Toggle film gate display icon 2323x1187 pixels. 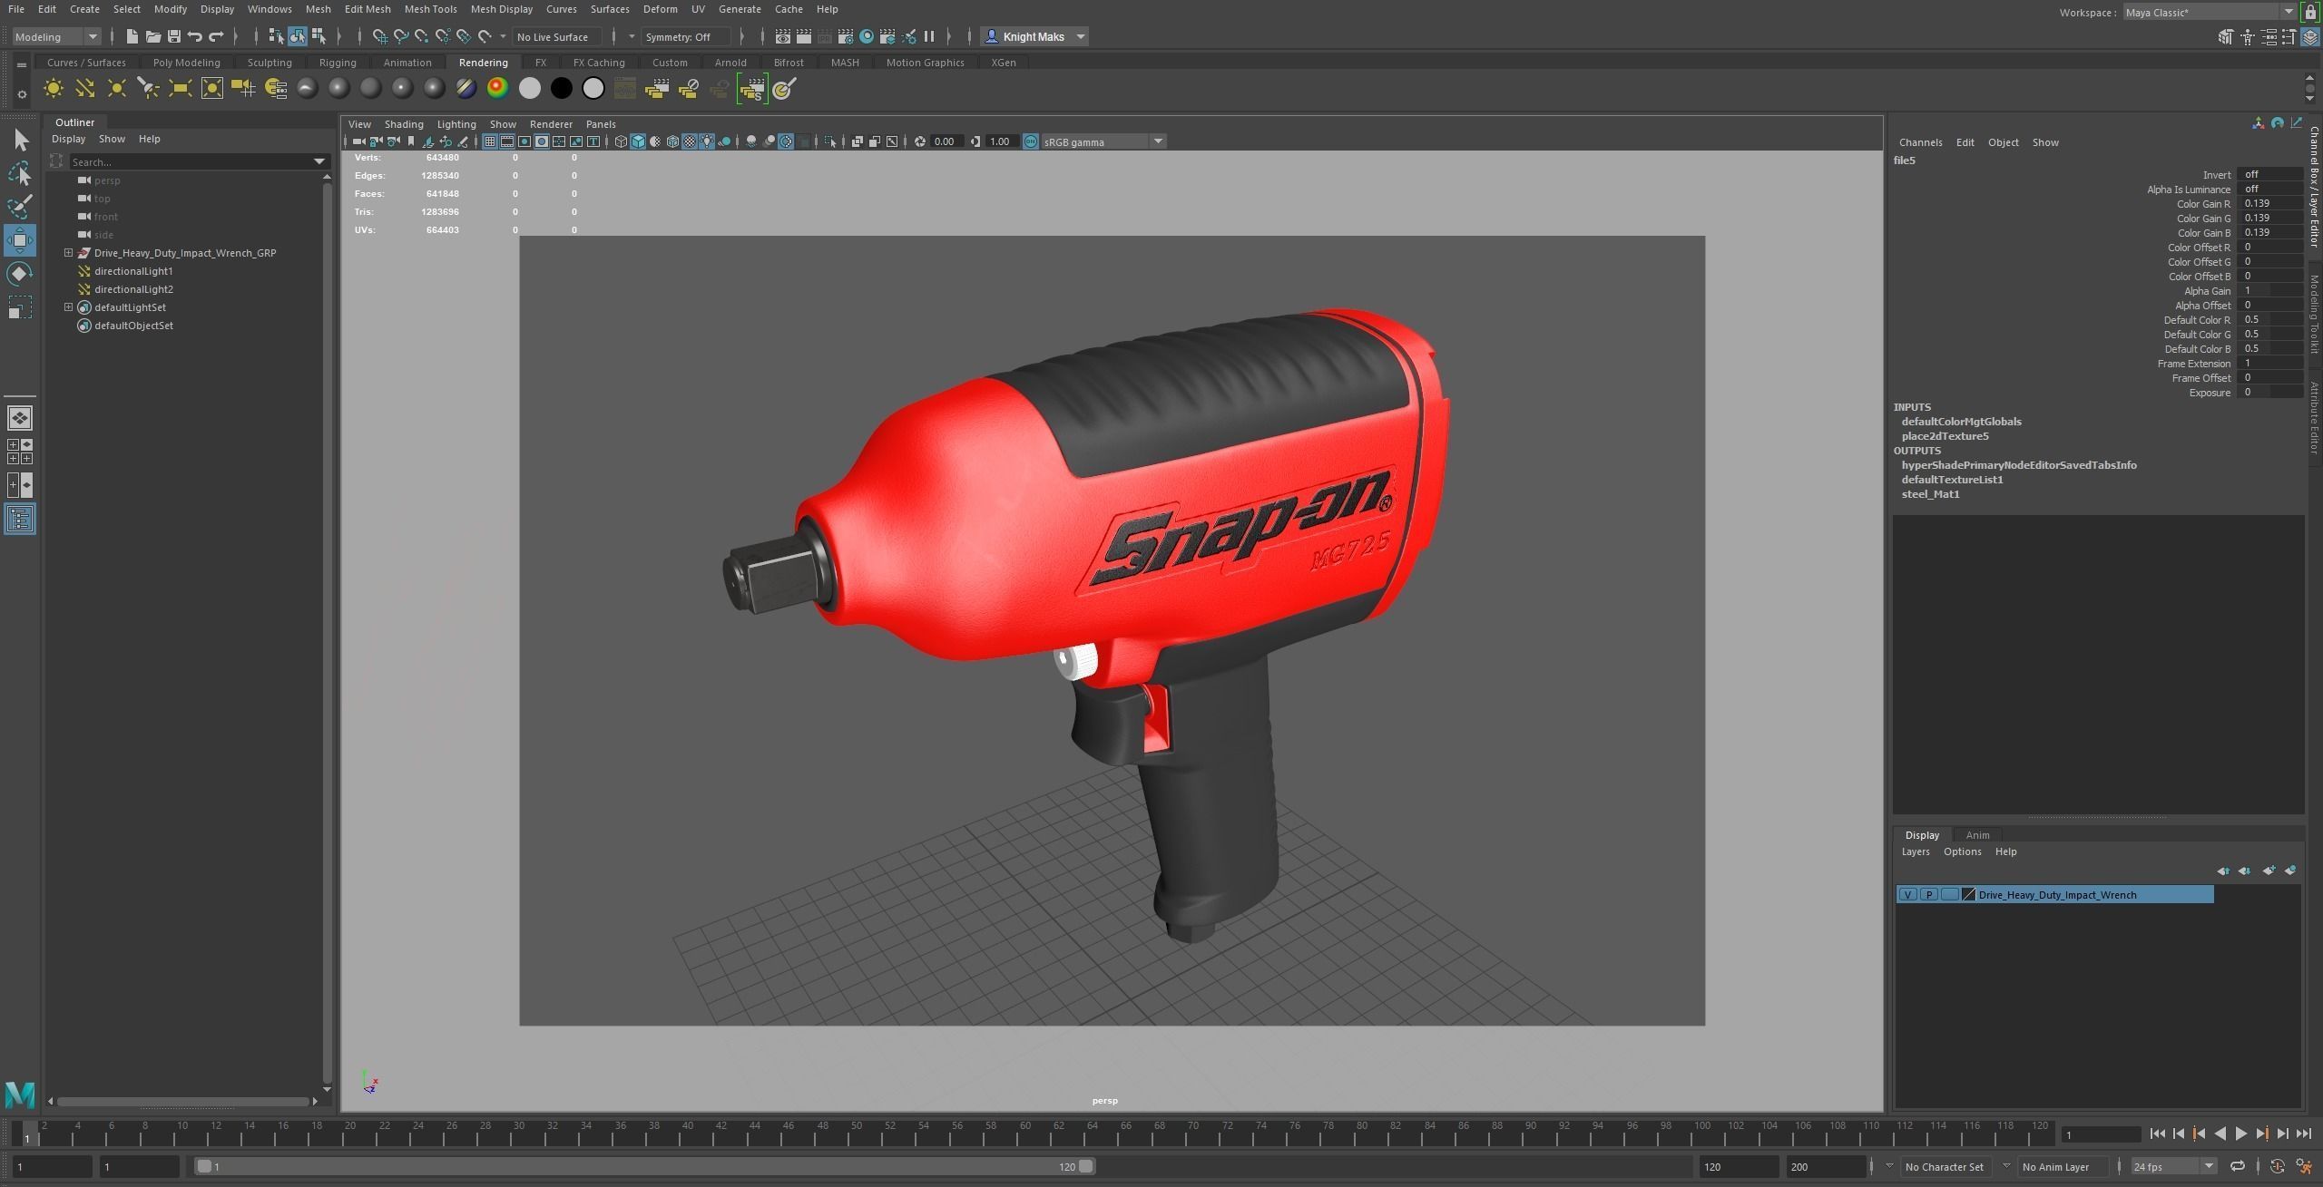[x=507, y=141]
